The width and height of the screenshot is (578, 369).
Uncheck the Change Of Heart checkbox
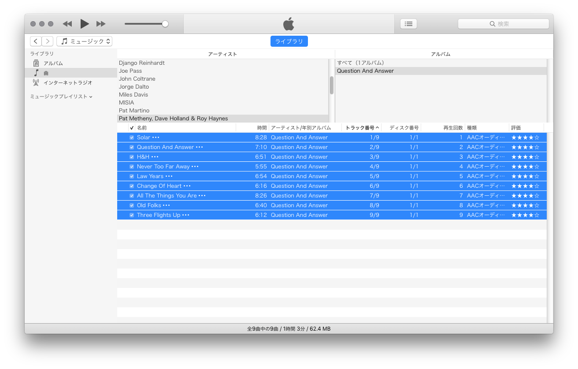pyautogui.click(x=132, y=186)
